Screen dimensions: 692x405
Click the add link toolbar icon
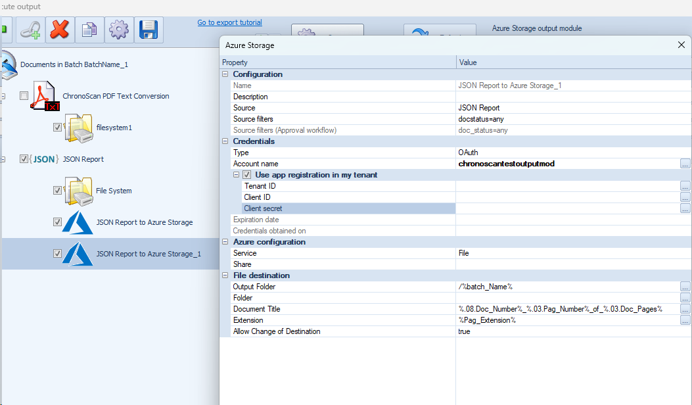(x=30, y=30)
